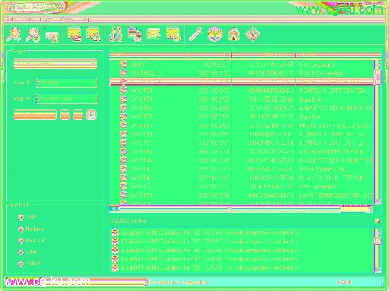Toggle the ARP method checkbox

click(x=21, y=217)
